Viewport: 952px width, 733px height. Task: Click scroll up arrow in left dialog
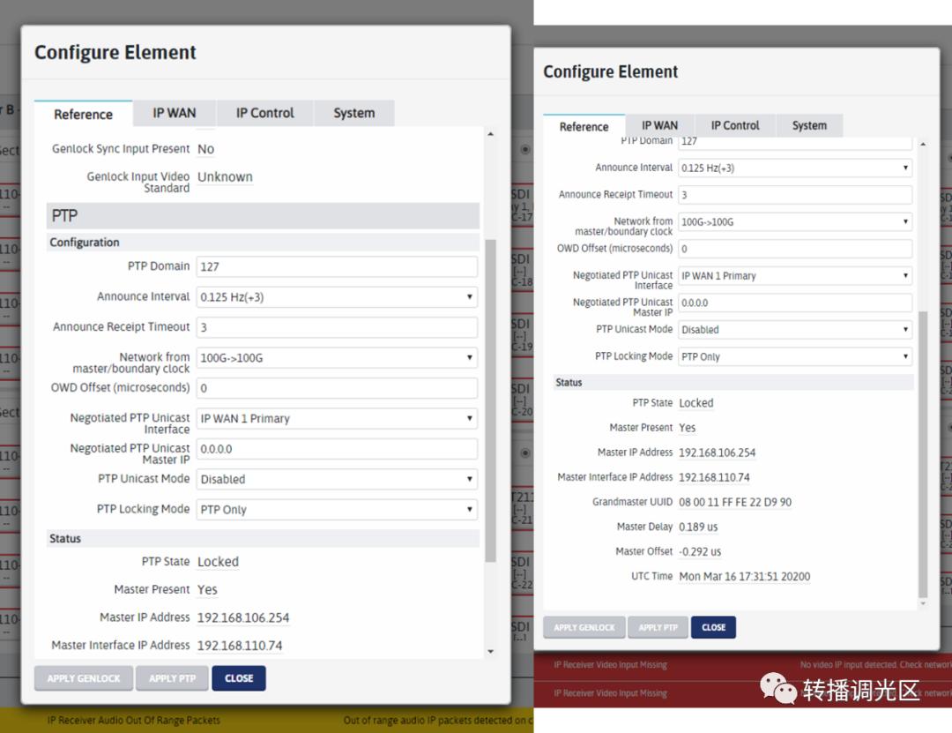tap(491, 134)
